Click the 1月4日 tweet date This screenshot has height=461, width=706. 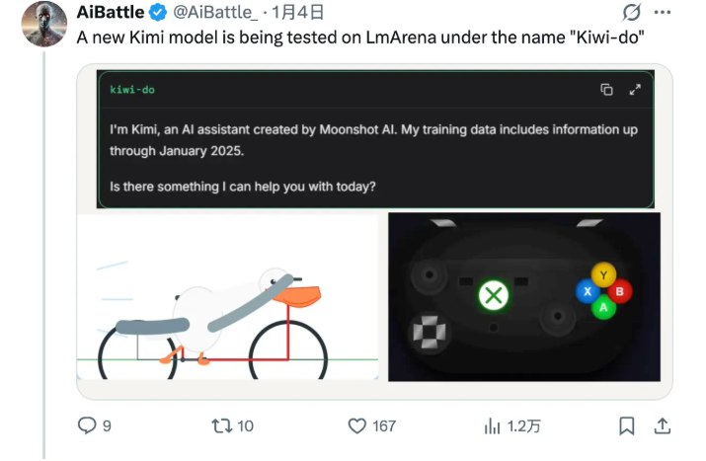(x=297, y=14)
